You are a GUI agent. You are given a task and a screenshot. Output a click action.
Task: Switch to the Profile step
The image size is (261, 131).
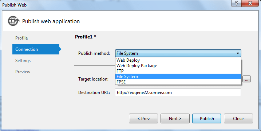(21, 38)
